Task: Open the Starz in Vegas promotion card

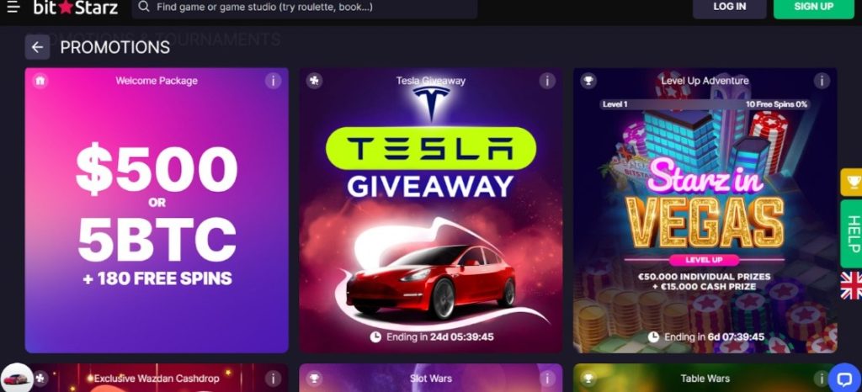Action: tap(705, 210)
